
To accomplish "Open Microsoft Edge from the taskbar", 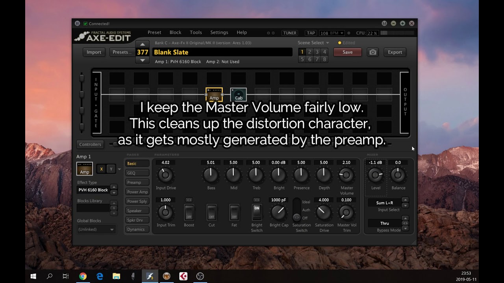I will pyautogui.click(x=100, y=276).
